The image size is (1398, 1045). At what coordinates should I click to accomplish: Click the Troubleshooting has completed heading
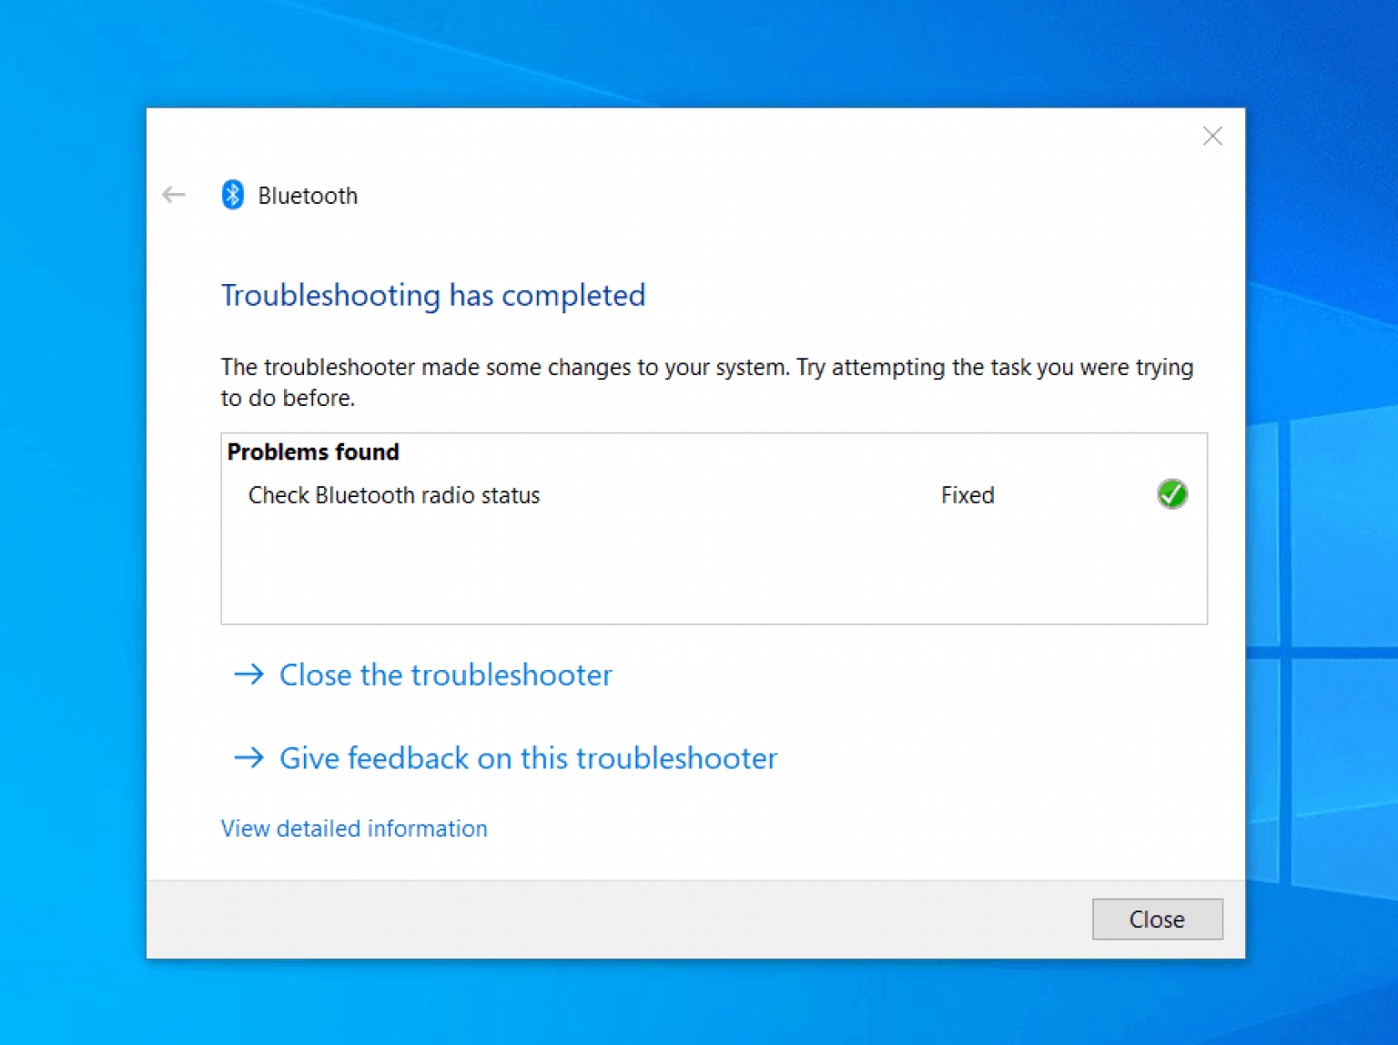click(x=433, y=295)
